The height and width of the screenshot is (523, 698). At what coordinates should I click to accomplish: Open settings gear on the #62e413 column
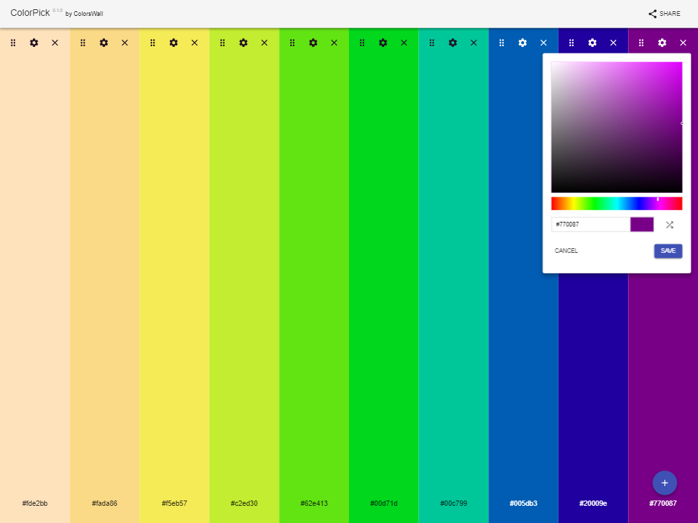coord(313,42)
